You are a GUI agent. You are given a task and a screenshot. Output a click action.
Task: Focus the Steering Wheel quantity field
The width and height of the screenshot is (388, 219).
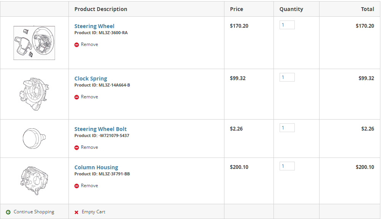coord(287,25)
